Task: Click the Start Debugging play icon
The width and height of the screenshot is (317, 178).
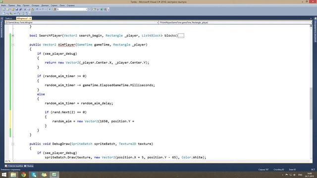Action: [x=50, y=9]
